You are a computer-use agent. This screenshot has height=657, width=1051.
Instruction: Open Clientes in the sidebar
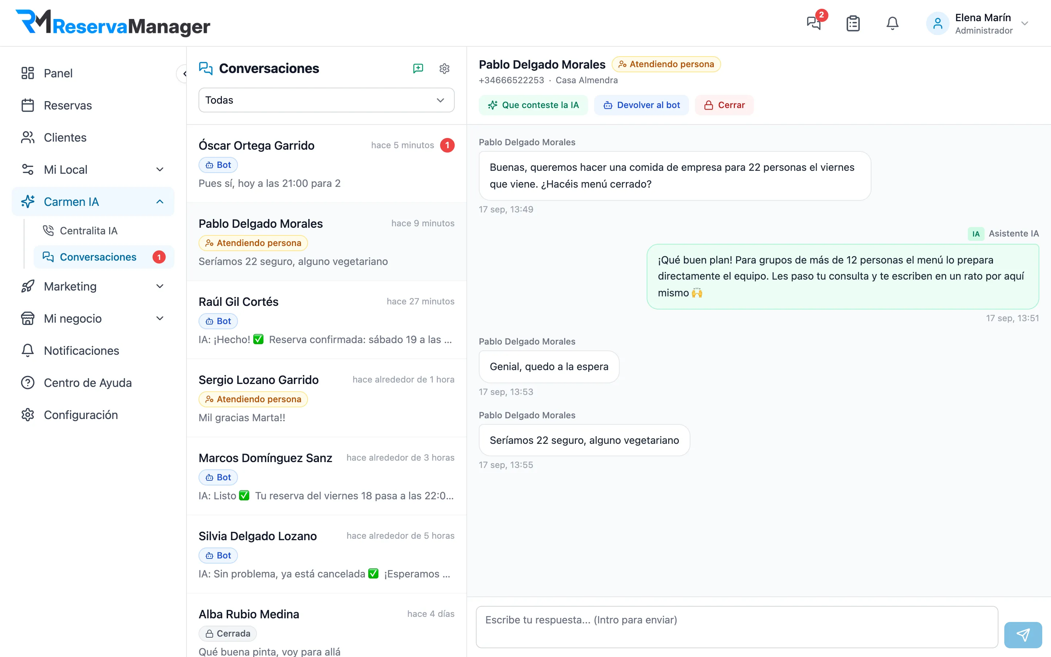[x=93, y=137]
